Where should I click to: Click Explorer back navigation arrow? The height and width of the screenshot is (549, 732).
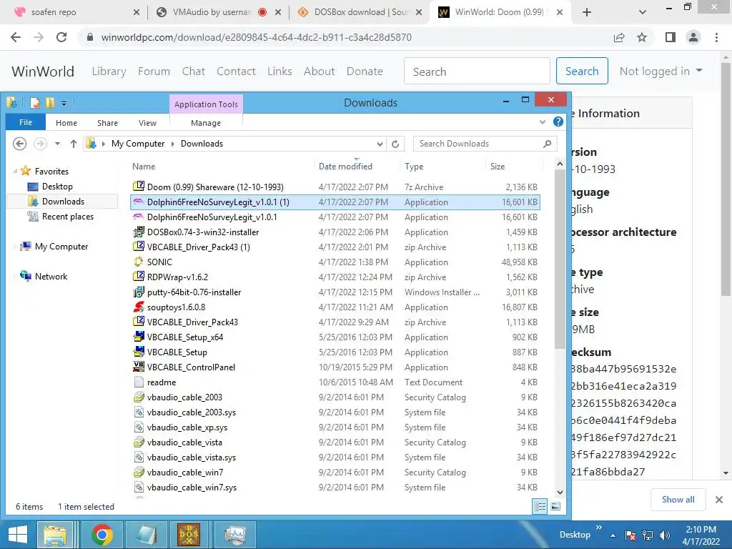click(19, 143)
